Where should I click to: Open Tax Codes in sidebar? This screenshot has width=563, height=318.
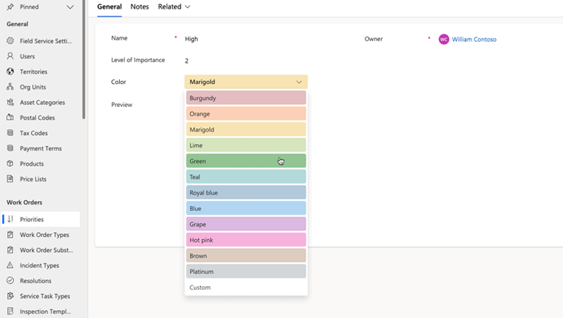(34, 133)
